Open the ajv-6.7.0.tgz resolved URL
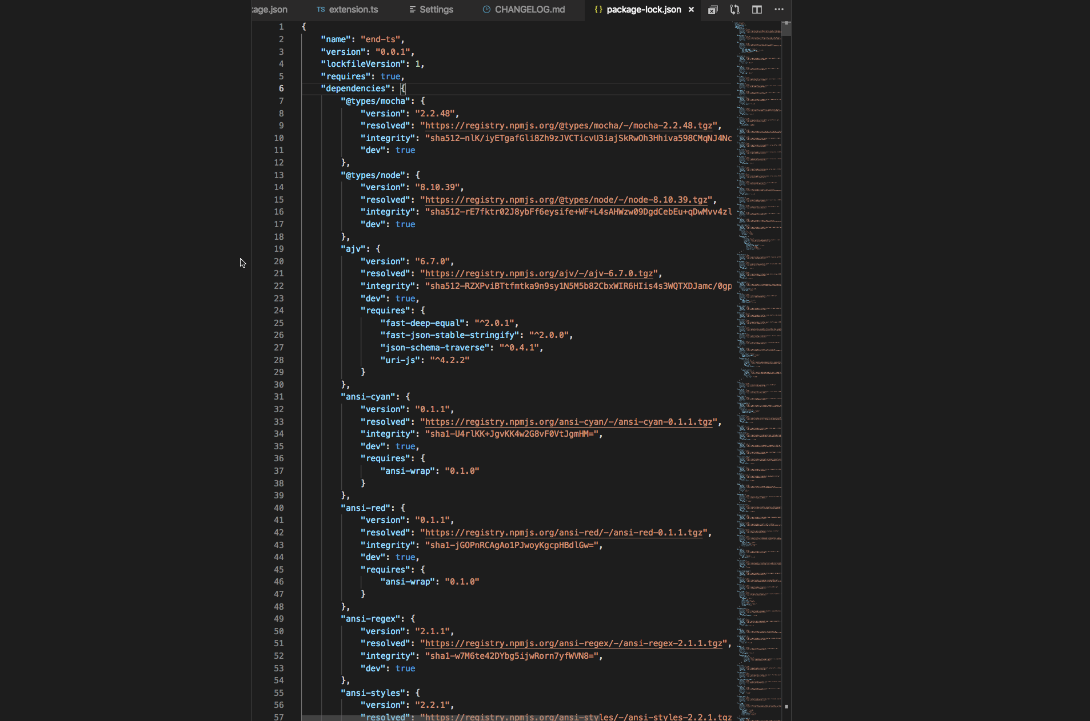This screenshot has width=1090, height=721. 539,273
